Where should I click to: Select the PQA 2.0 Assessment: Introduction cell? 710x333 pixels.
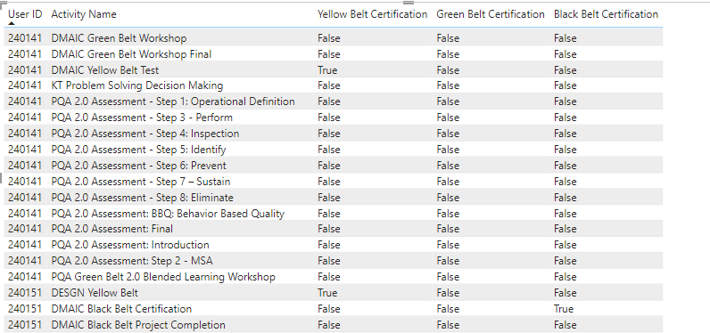[130, 245]
